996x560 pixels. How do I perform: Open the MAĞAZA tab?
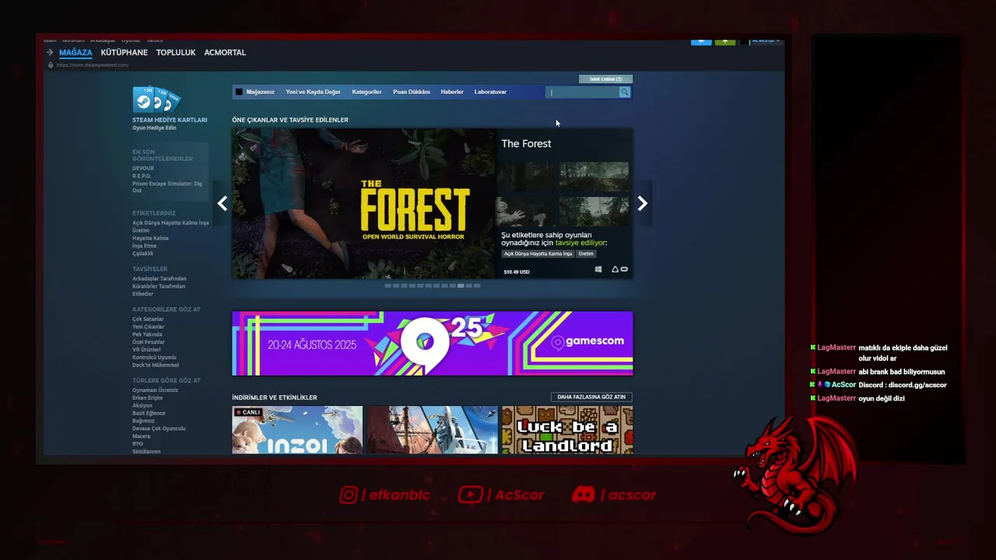75,53
